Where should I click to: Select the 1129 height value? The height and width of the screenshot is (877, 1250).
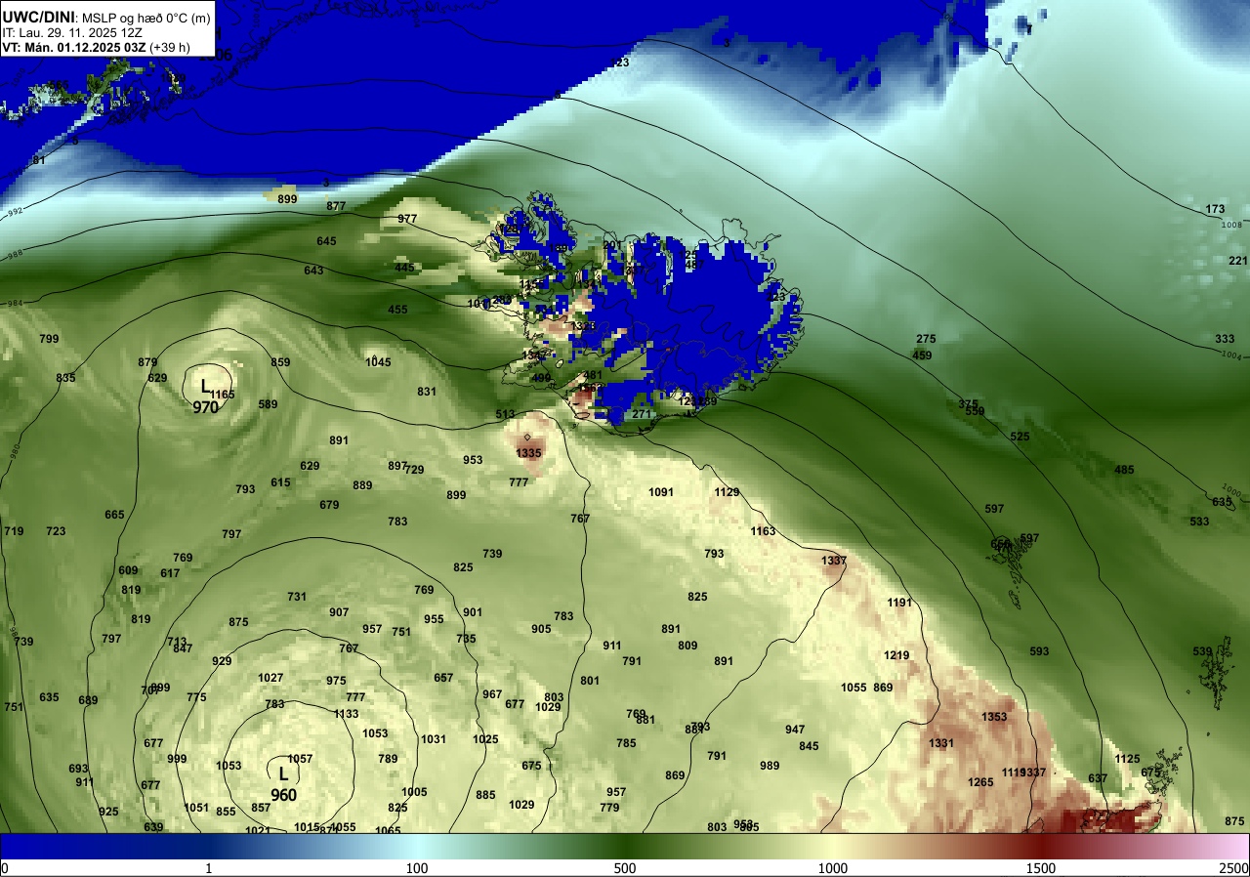click(727, 492)
